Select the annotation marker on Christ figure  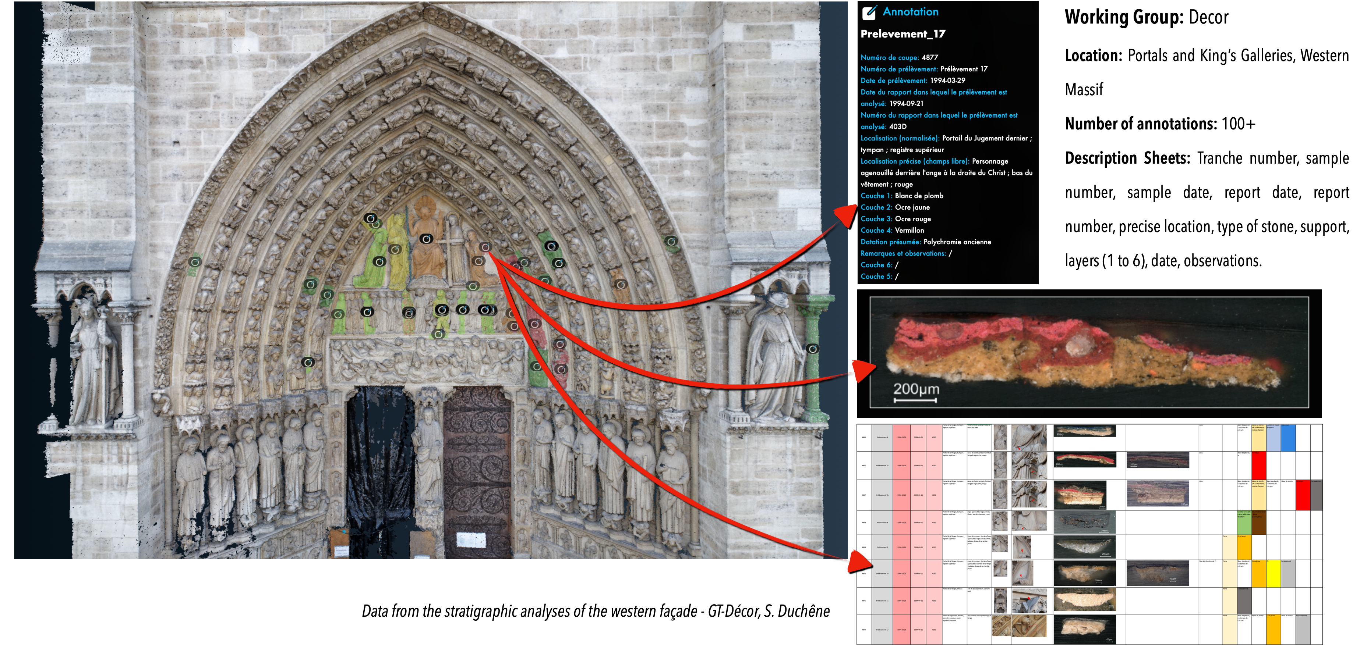pyautogui.click(x=427, y=239)
